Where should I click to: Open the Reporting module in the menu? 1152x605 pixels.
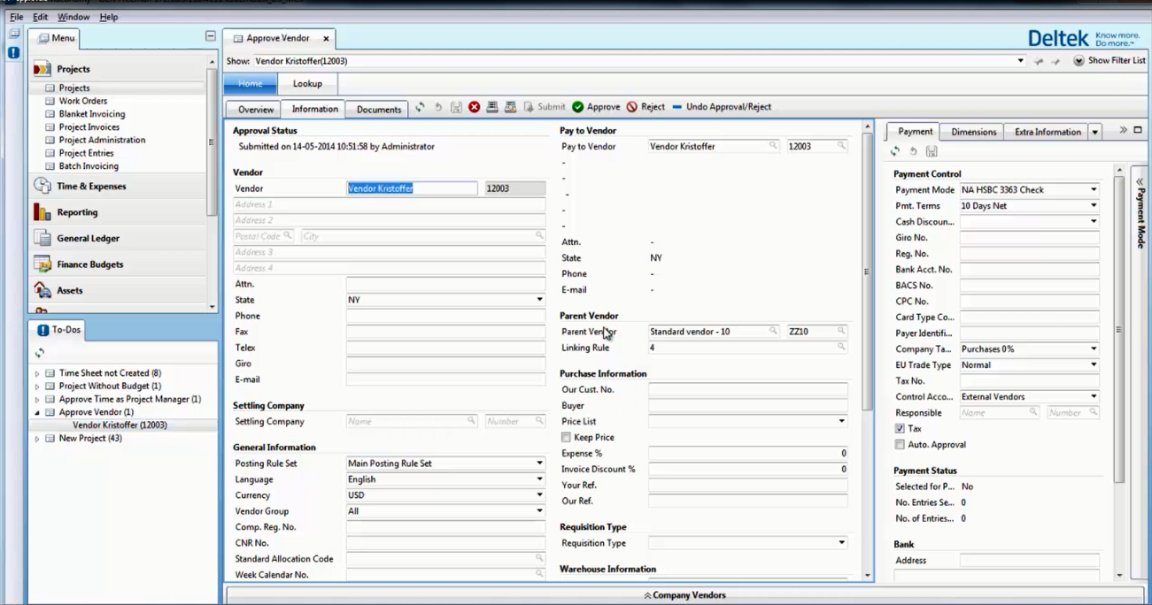click(x=77, y=212)
